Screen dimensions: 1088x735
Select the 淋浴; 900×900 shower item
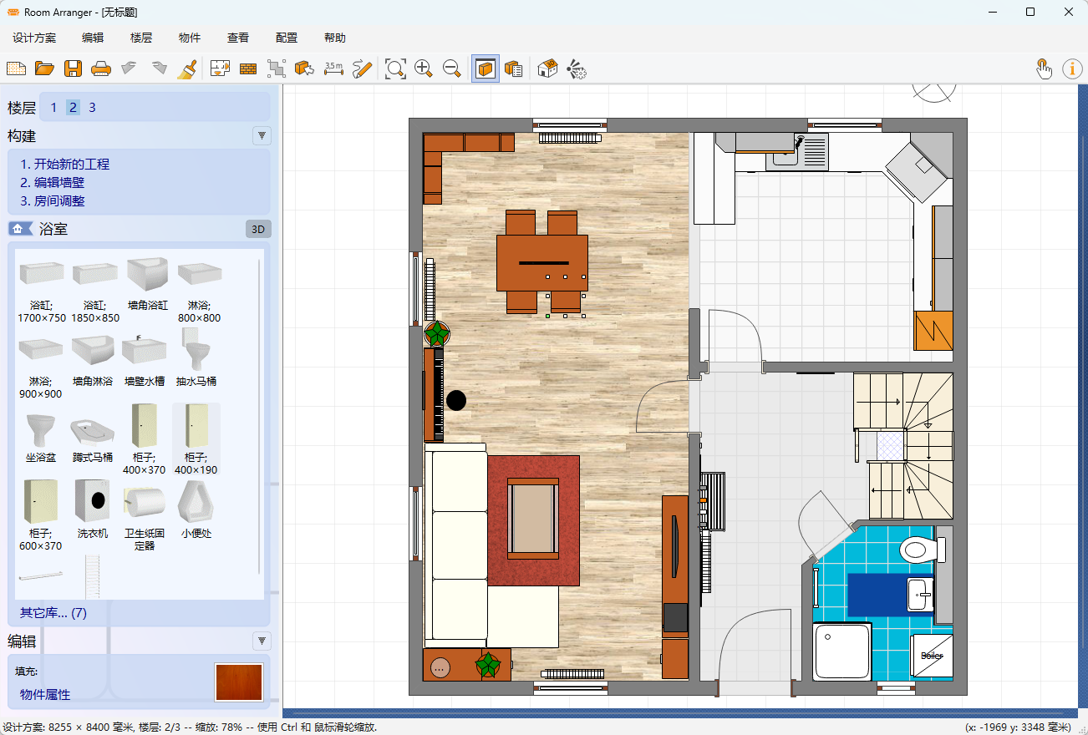click(40, 365)
